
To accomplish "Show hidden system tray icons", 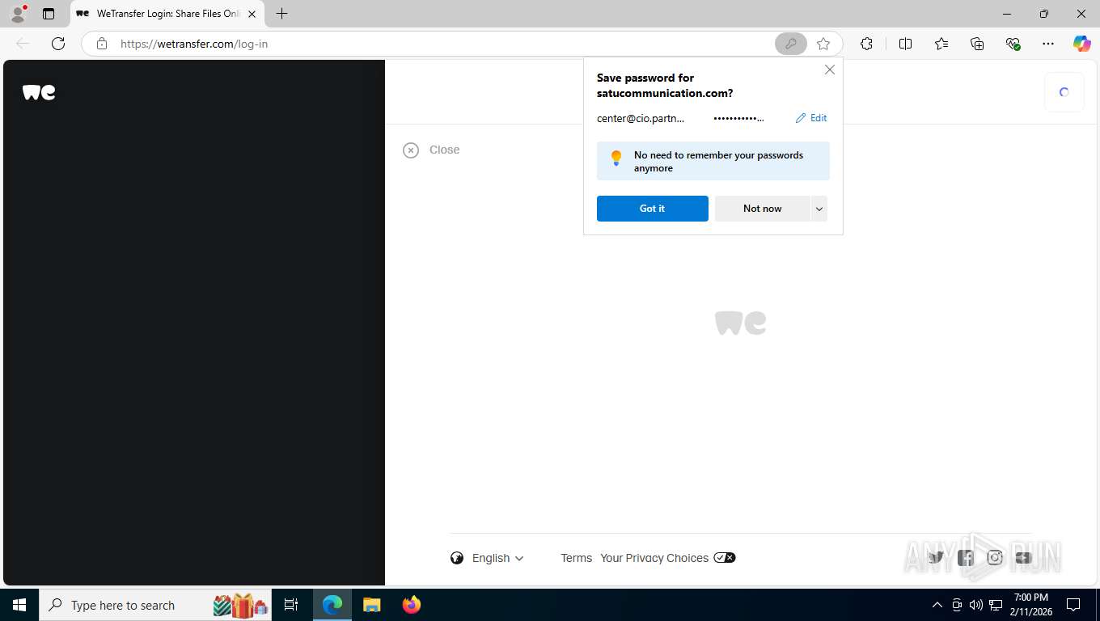I will coord(937,605).
